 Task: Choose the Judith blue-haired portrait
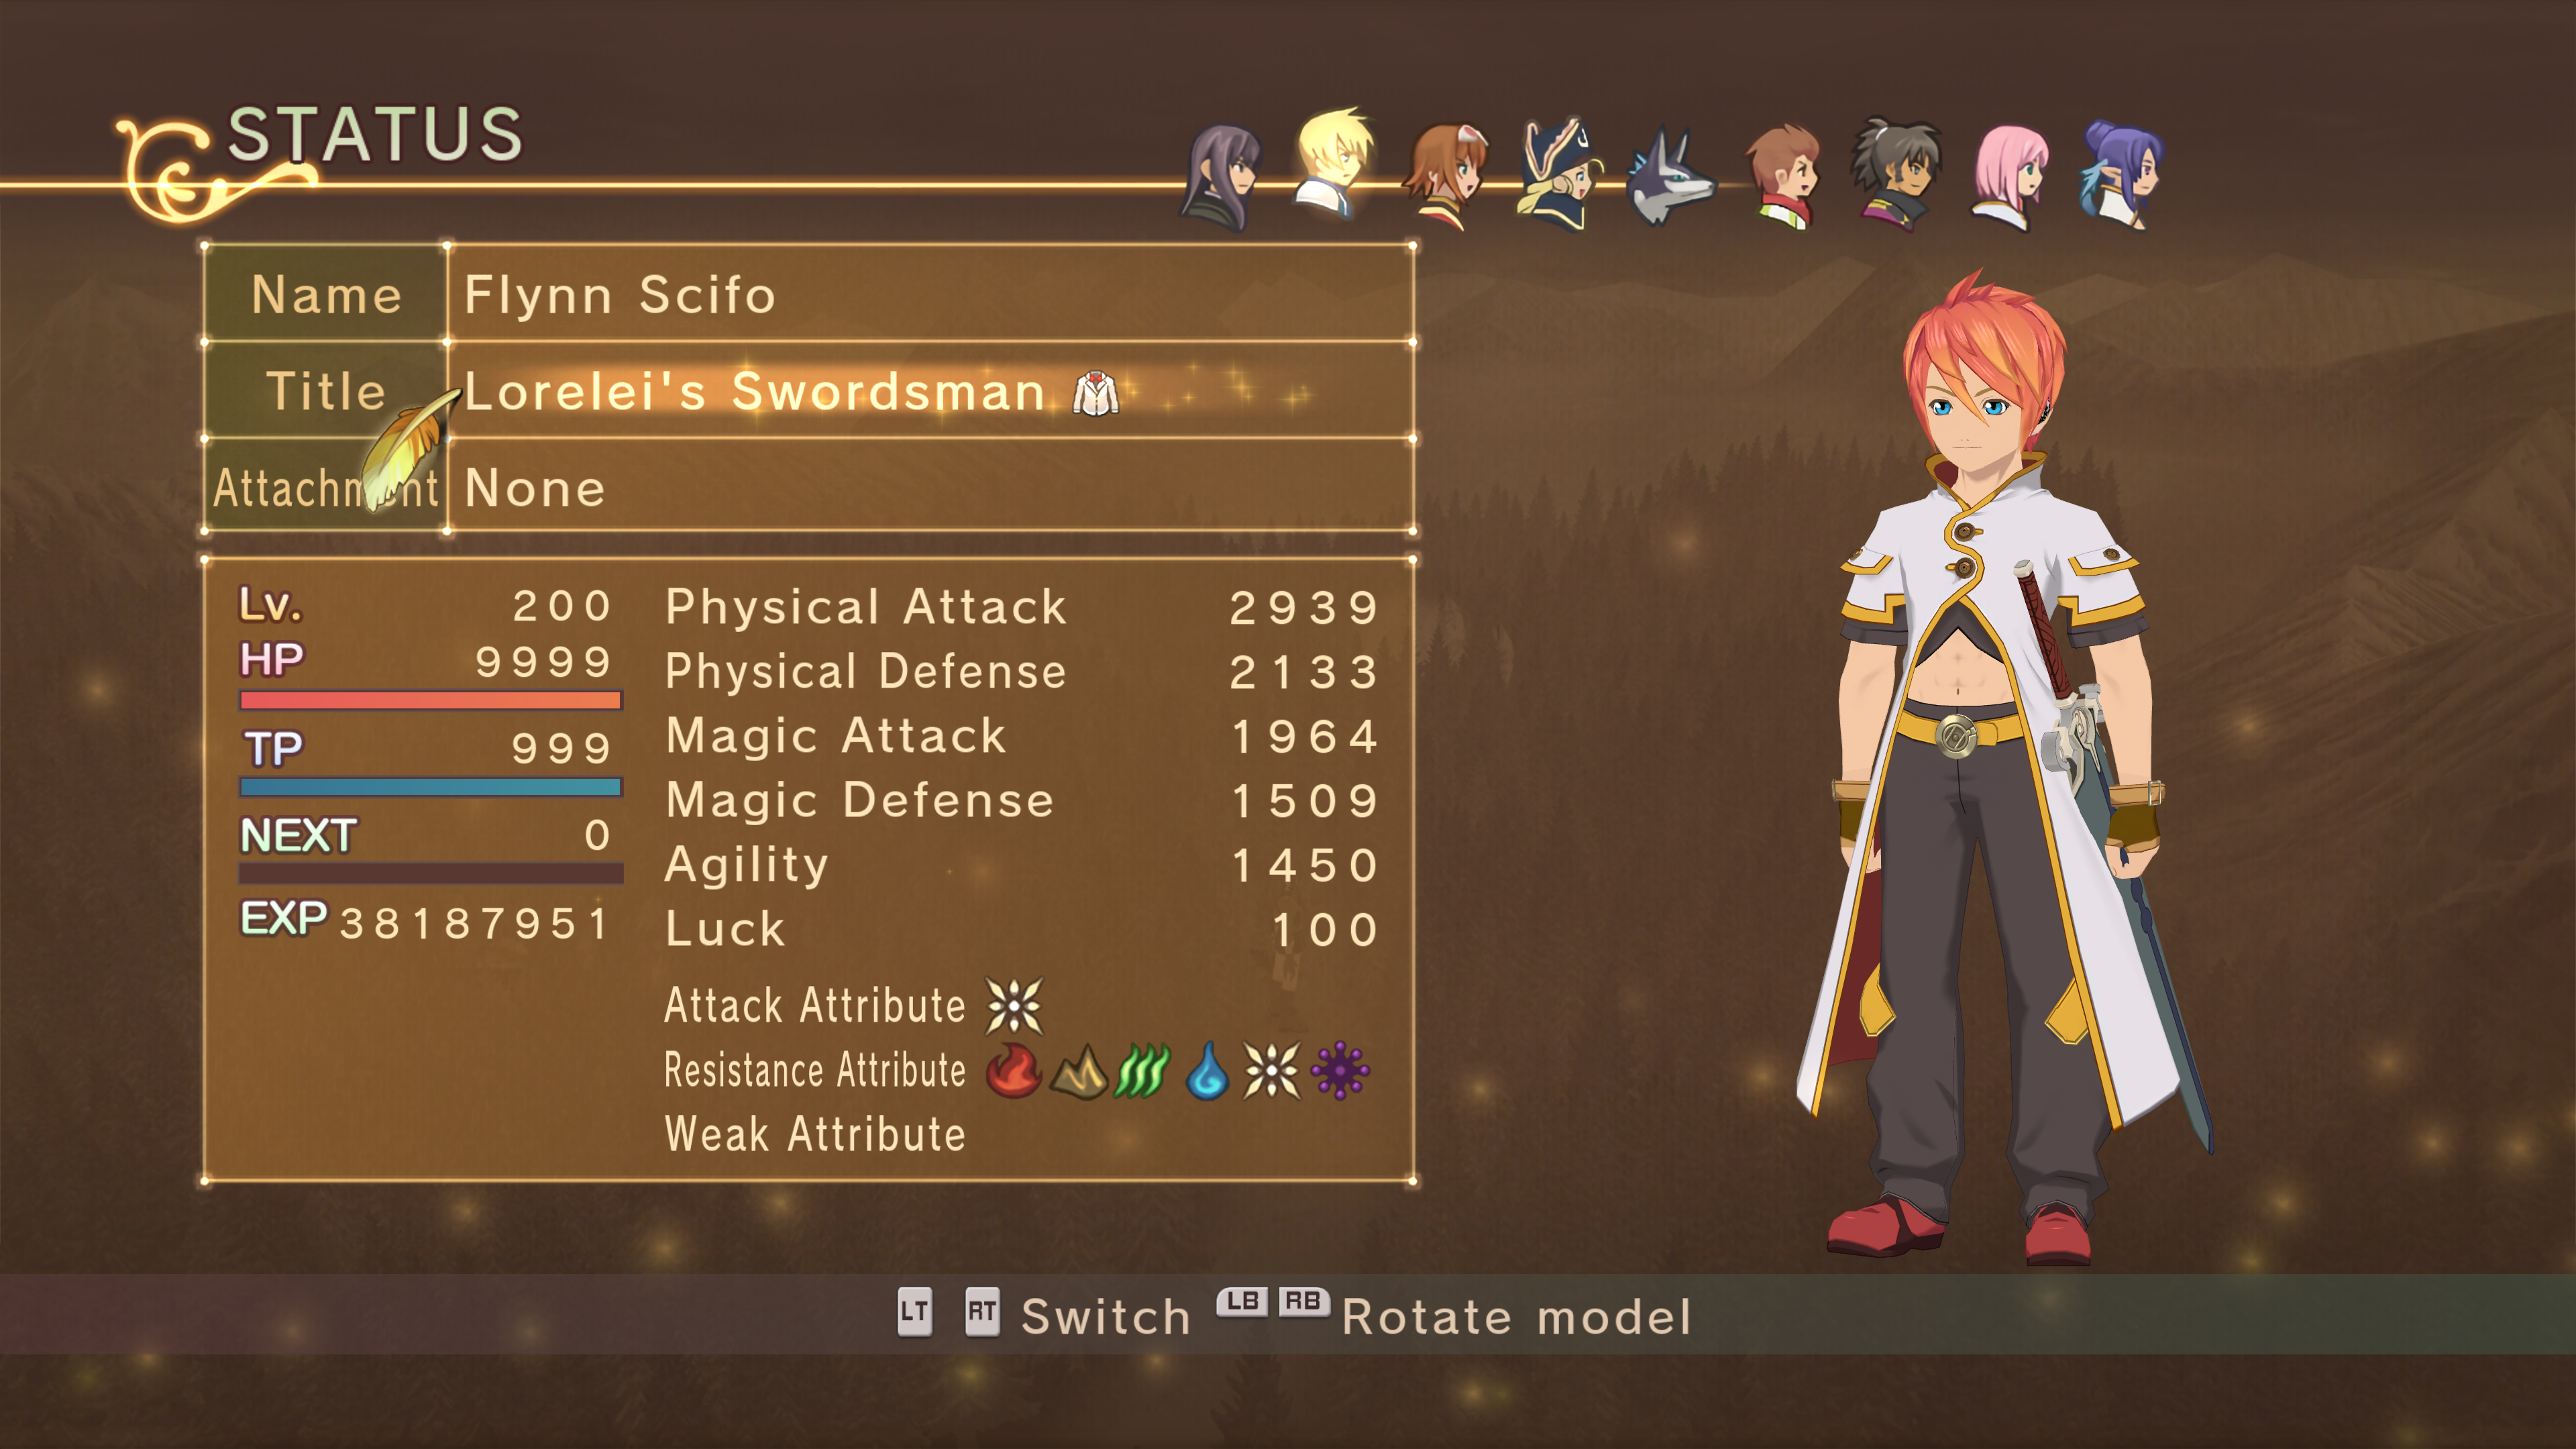(2121, 176)
